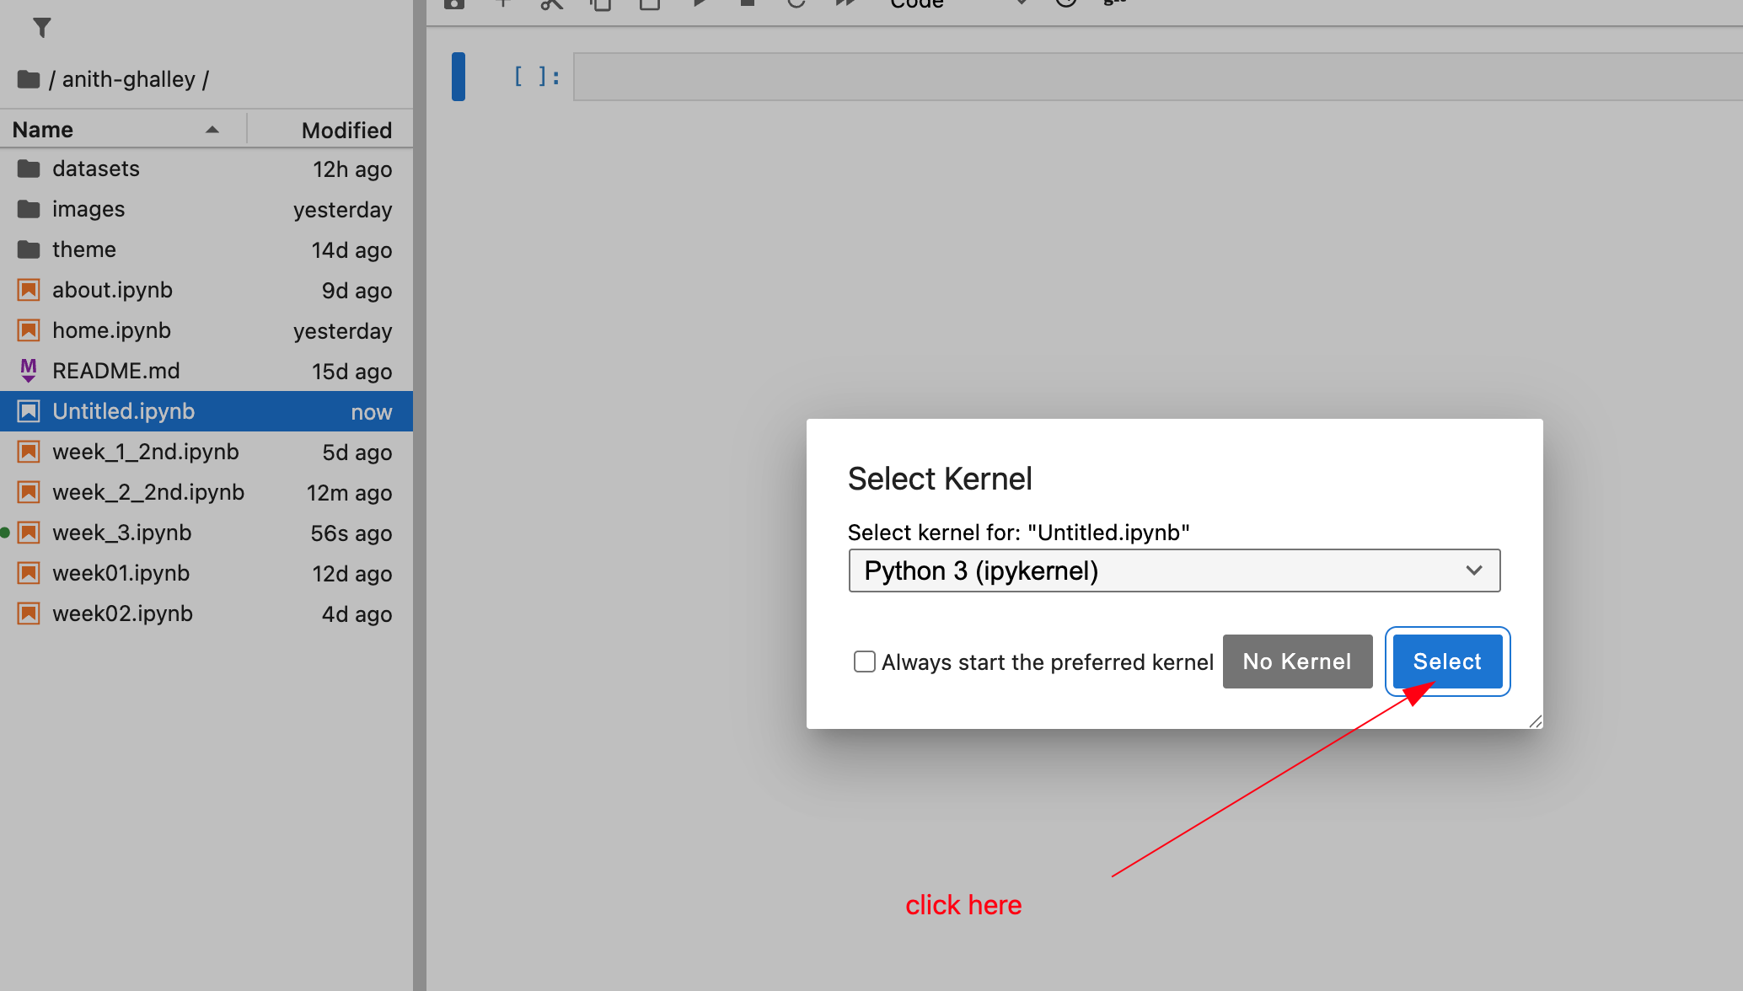This screenshot has height=991, width=1743.
Task: Click the No Kernel button
Action: [x=1296, y=662]
